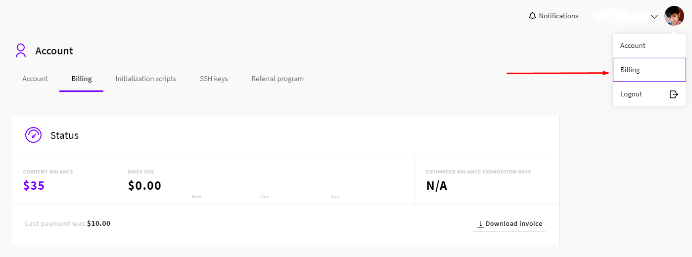Expand the user menu chevron
The width and height of the screenshot is (692, 257).
[654, 16]
